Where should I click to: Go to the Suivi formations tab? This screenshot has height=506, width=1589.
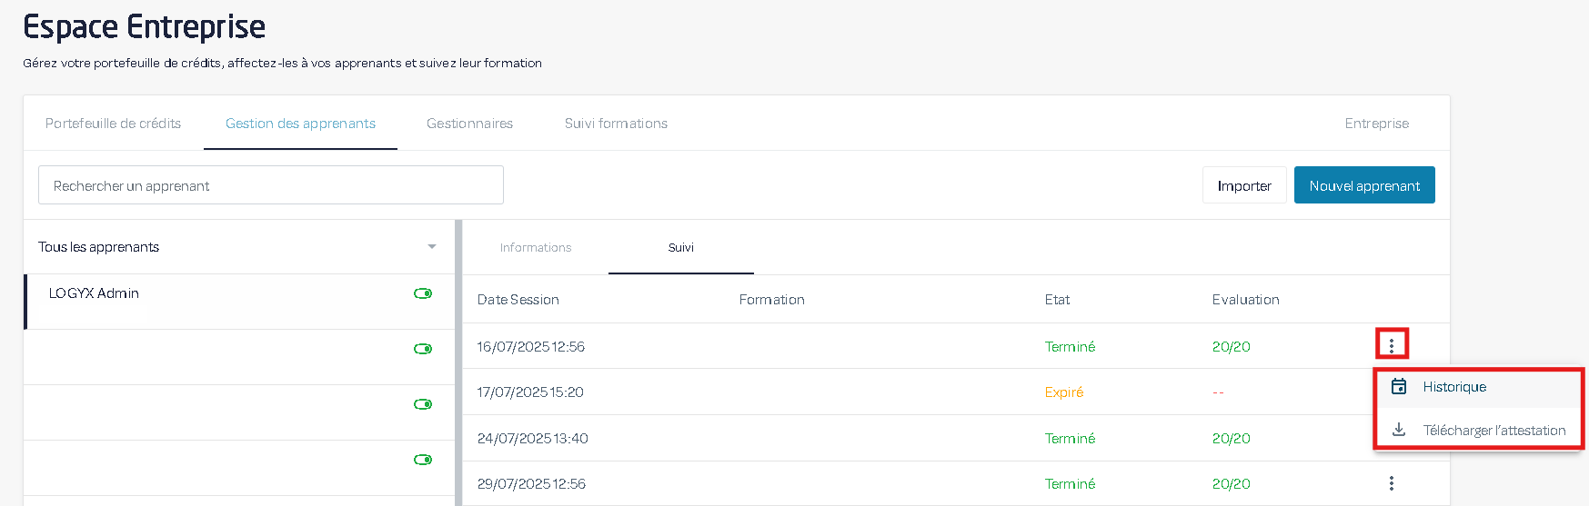616,124
